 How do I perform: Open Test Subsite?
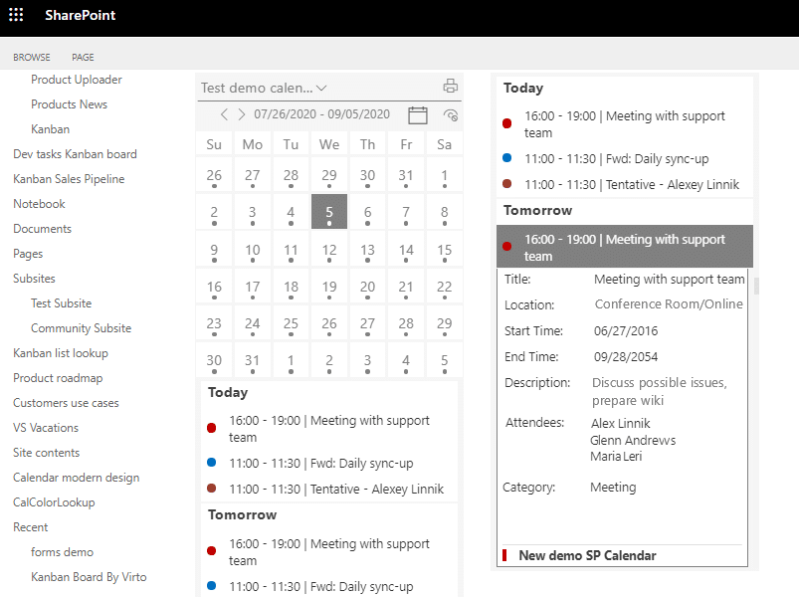(x=61, y=303)
